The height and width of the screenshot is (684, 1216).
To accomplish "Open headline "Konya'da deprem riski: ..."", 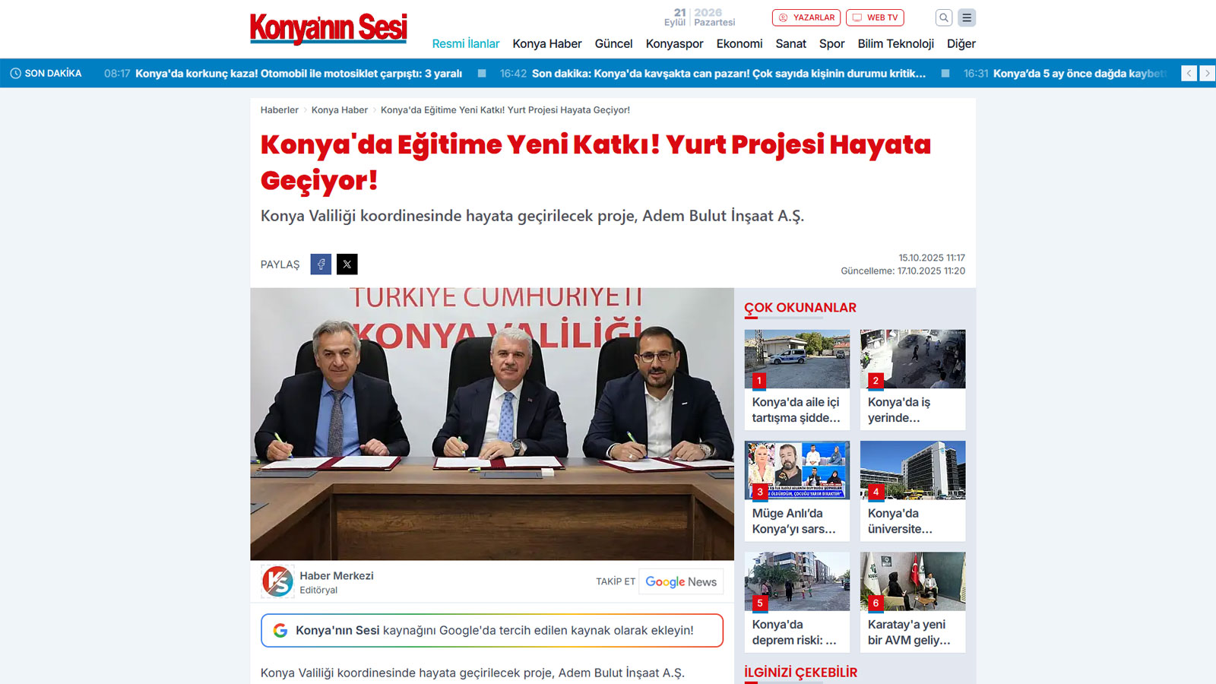I will coord(794,632).
